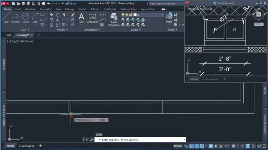Expand the Draw panel
The width and height of the screenshot is (268, 150).
(25, 30)
